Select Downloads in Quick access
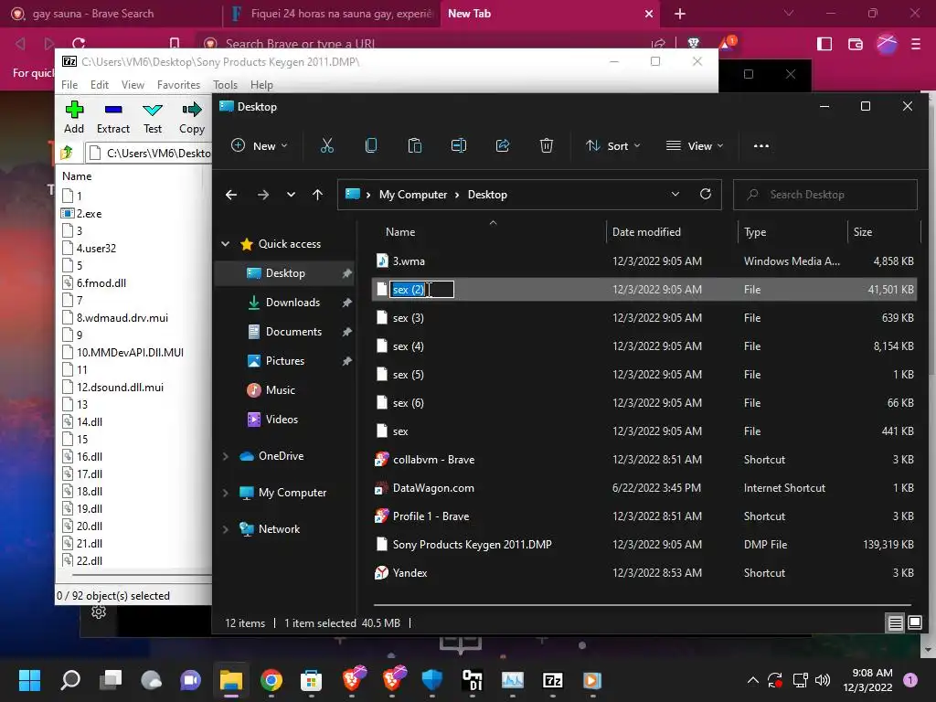The image size is (936, 702). pyautogui.click(x=292, y=302)
